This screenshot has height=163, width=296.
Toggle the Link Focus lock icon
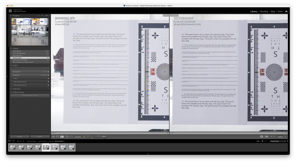tap(84, 137)
